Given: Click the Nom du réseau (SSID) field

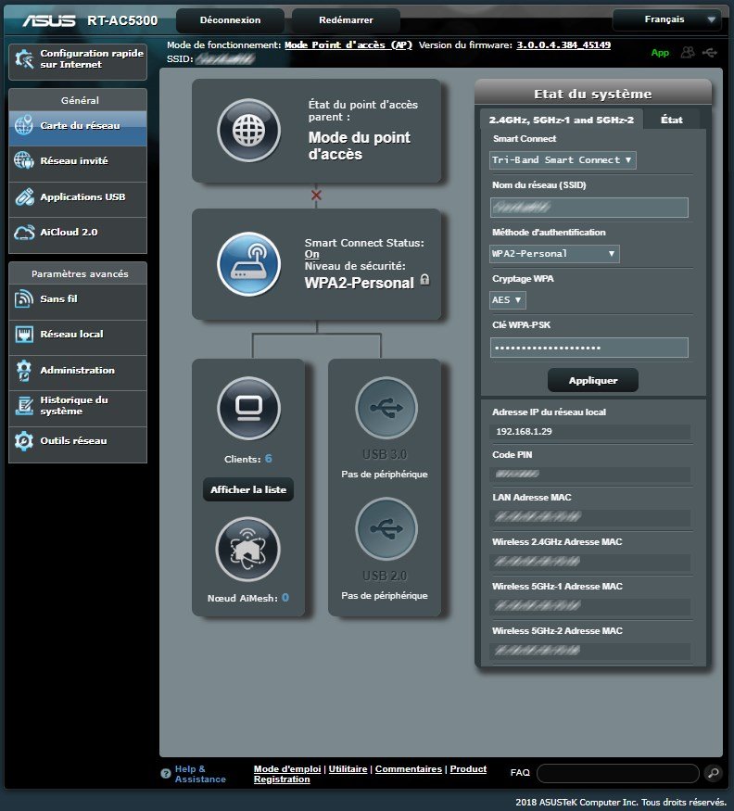Looking at the screenshot, I should [x=589, y=208].
